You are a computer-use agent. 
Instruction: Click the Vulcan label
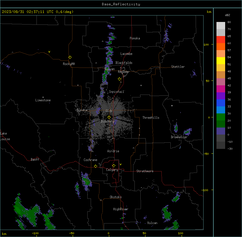pyautogui.click(x=152, y=223)
